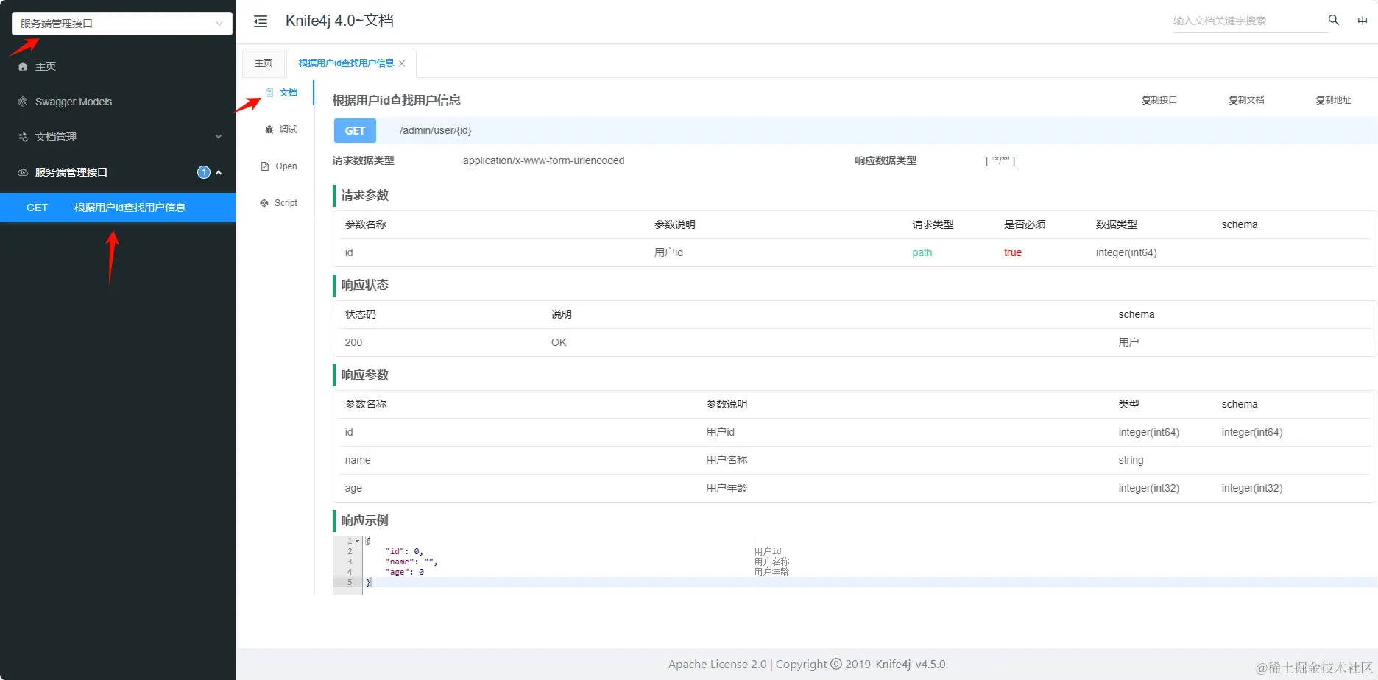Click the 复制接口 button
1378x680 pixels.
click(x=1159, y=100)
